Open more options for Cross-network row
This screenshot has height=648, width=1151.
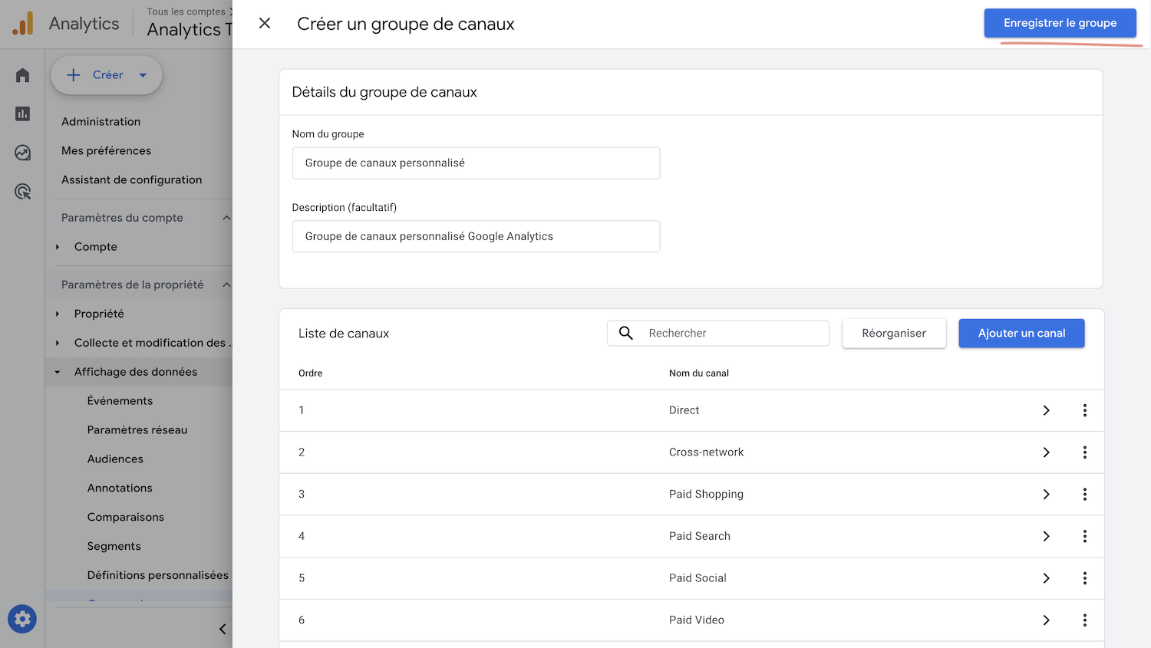pos(1085,452)
